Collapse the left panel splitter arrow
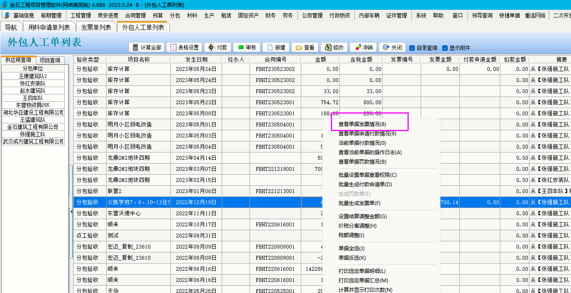Viewport: 571px width, 293px height. pyautogui.click(x=71, y=212)
